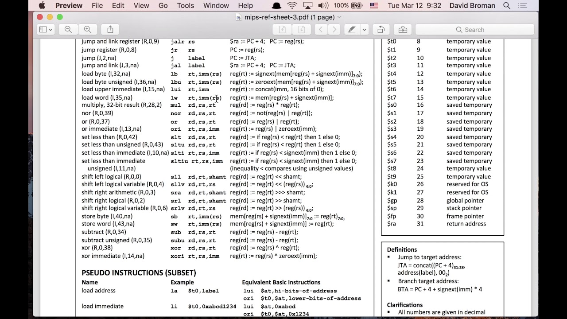
Task: Click the '$sp' register row label
Action: tap(392, 208)
